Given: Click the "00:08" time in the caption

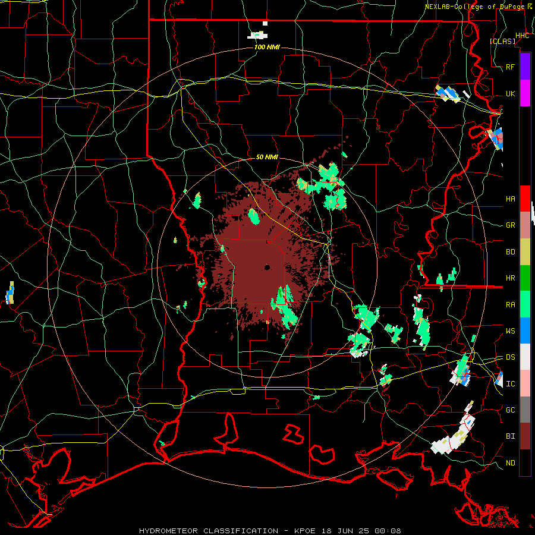Looking at the screenshot, I should point(388,531).
